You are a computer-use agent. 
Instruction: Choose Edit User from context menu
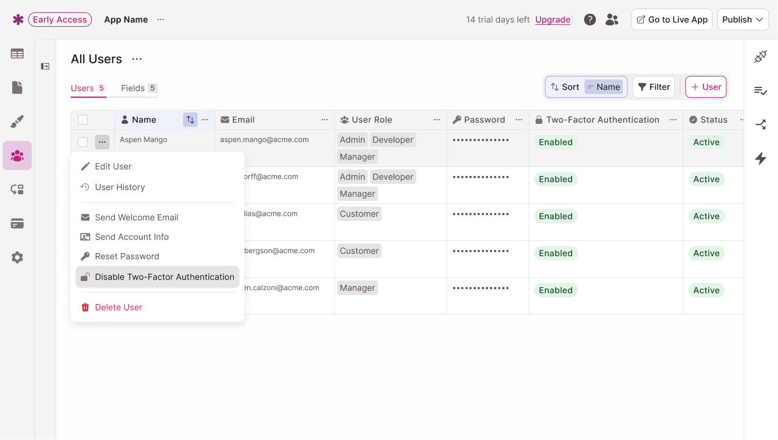tap(157, 166)
